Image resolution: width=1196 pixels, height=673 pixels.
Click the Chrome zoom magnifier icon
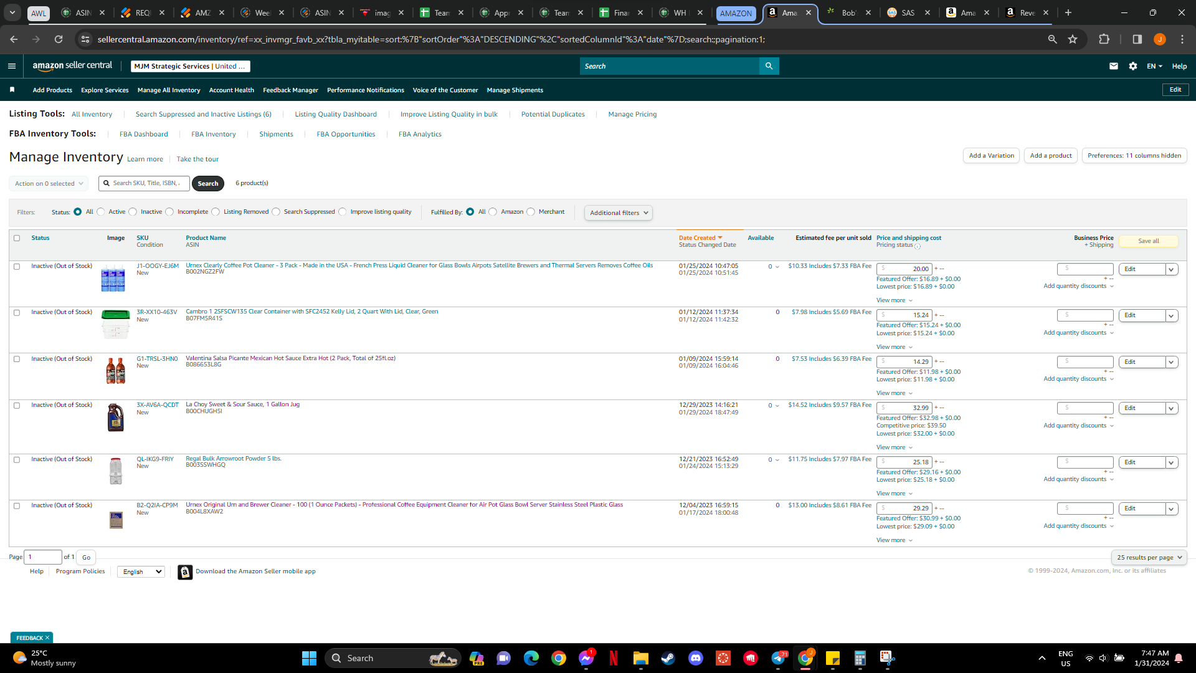(1052, 39)
